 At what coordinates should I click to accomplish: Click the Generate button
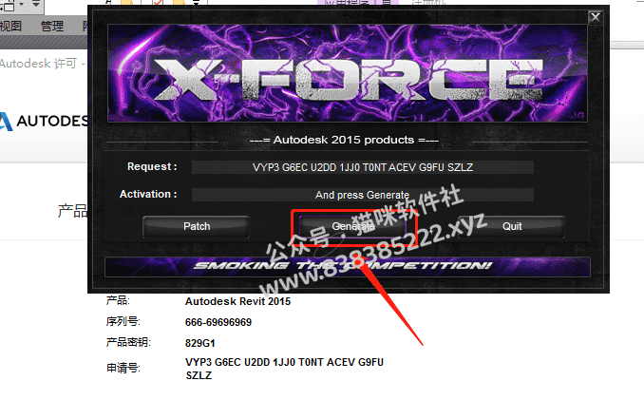point(352,226)
